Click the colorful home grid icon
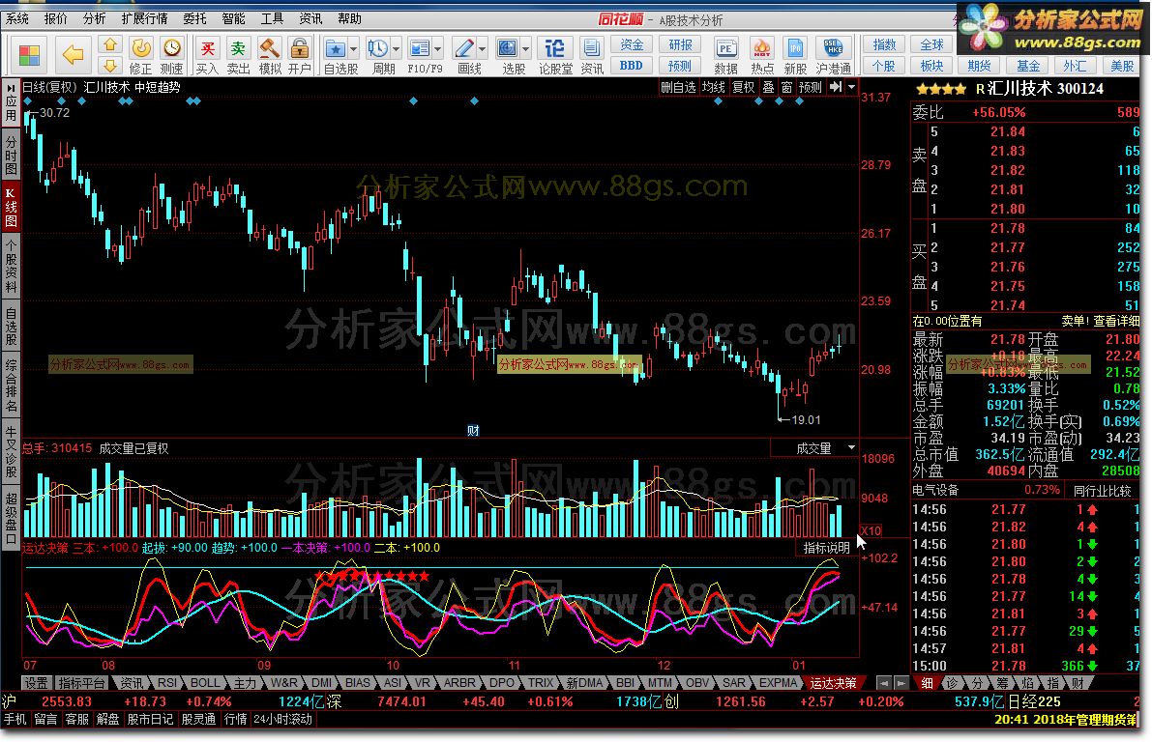1152x742 pixels. [x=29, y=55]
